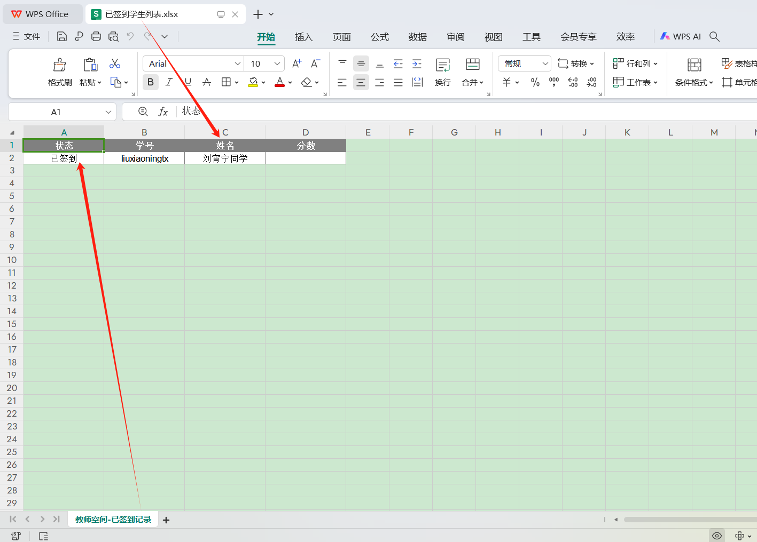Click the Increase Font Size icon
Viewport: 757px width, 542px height.
[x=297, y=63]
